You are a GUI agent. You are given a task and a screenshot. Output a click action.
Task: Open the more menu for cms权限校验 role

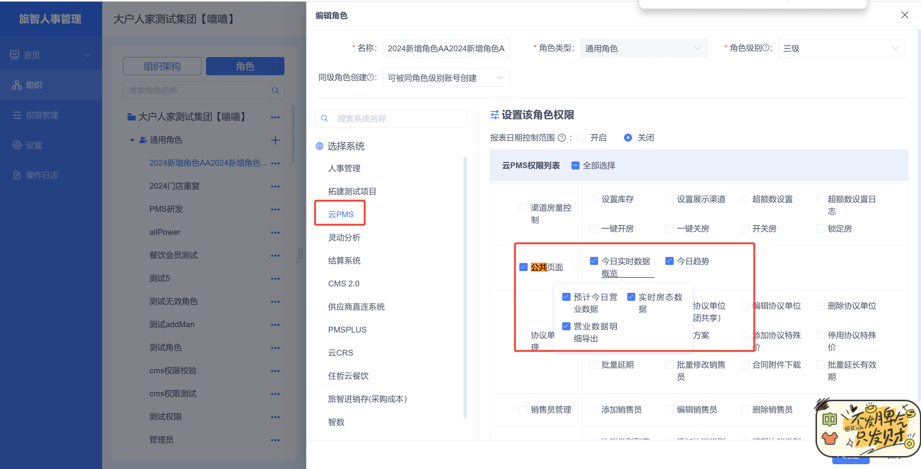click(x=275, y=371)
